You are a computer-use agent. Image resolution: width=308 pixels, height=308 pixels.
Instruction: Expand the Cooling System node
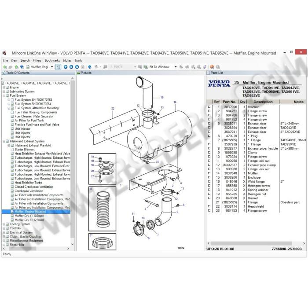click(x=4, y=224)
